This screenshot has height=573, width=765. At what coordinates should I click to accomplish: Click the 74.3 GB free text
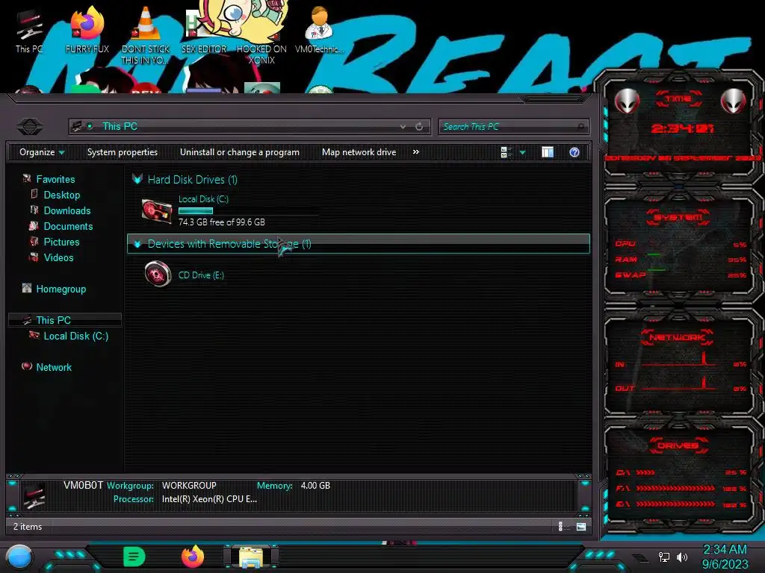click(x=221, y=222)
